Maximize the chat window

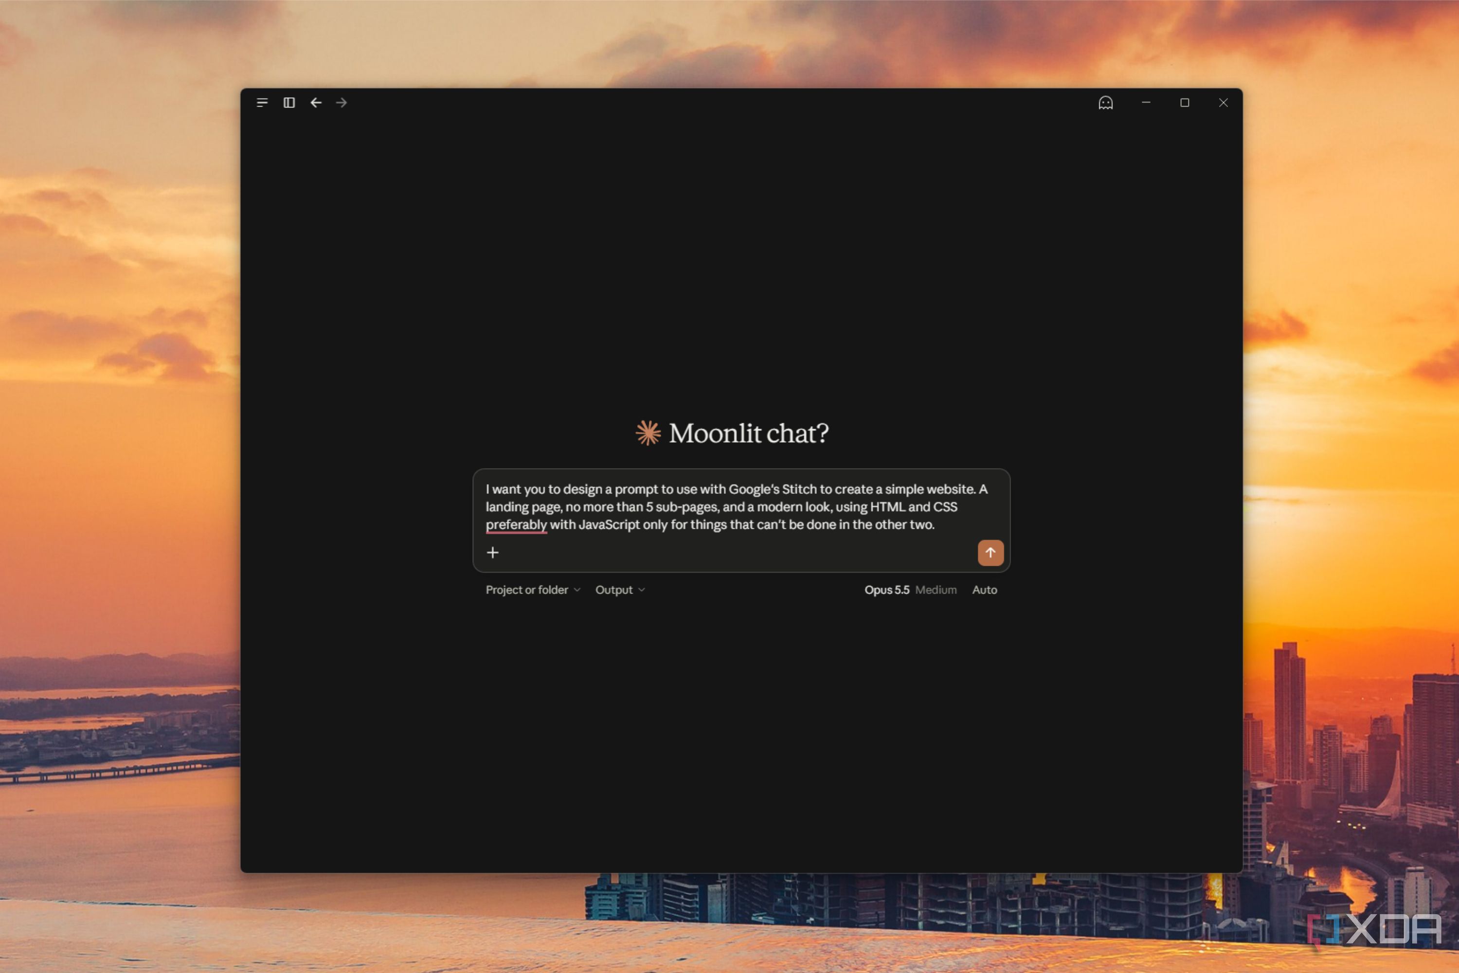coord(1184,102)
